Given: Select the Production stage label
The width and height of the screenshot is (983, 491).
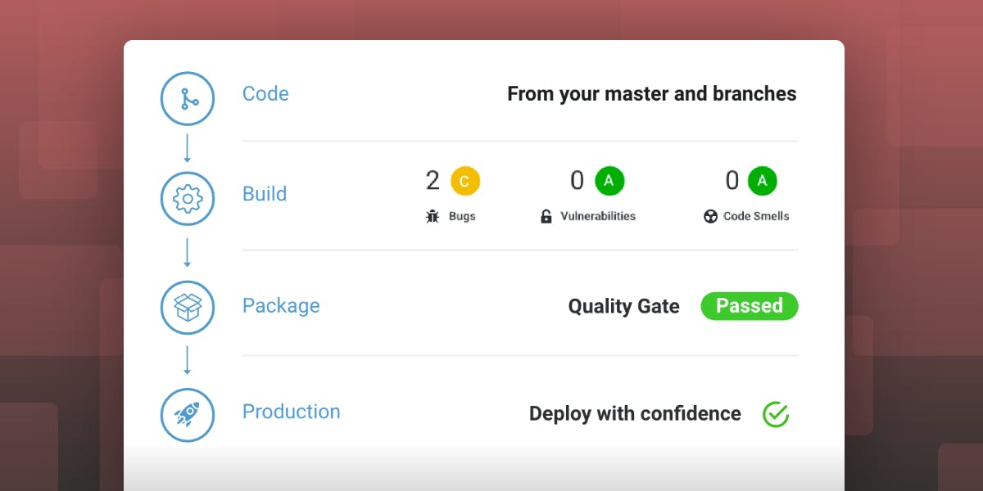Looking at the screenshot, I should [291, 412].
